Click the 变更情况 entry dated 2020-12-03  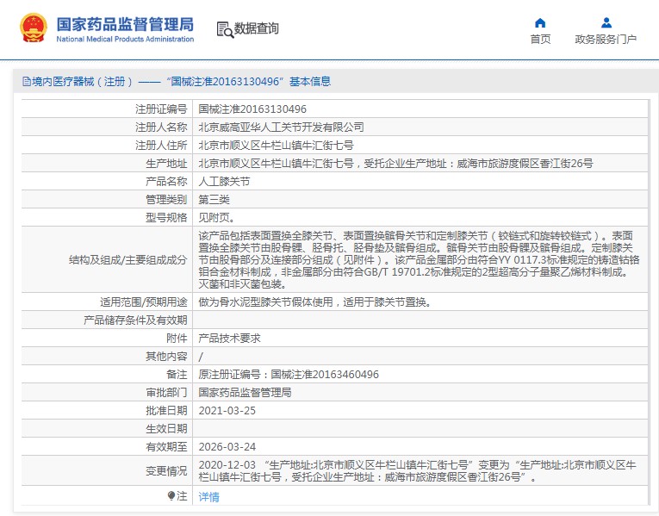[x=417, y=471]
